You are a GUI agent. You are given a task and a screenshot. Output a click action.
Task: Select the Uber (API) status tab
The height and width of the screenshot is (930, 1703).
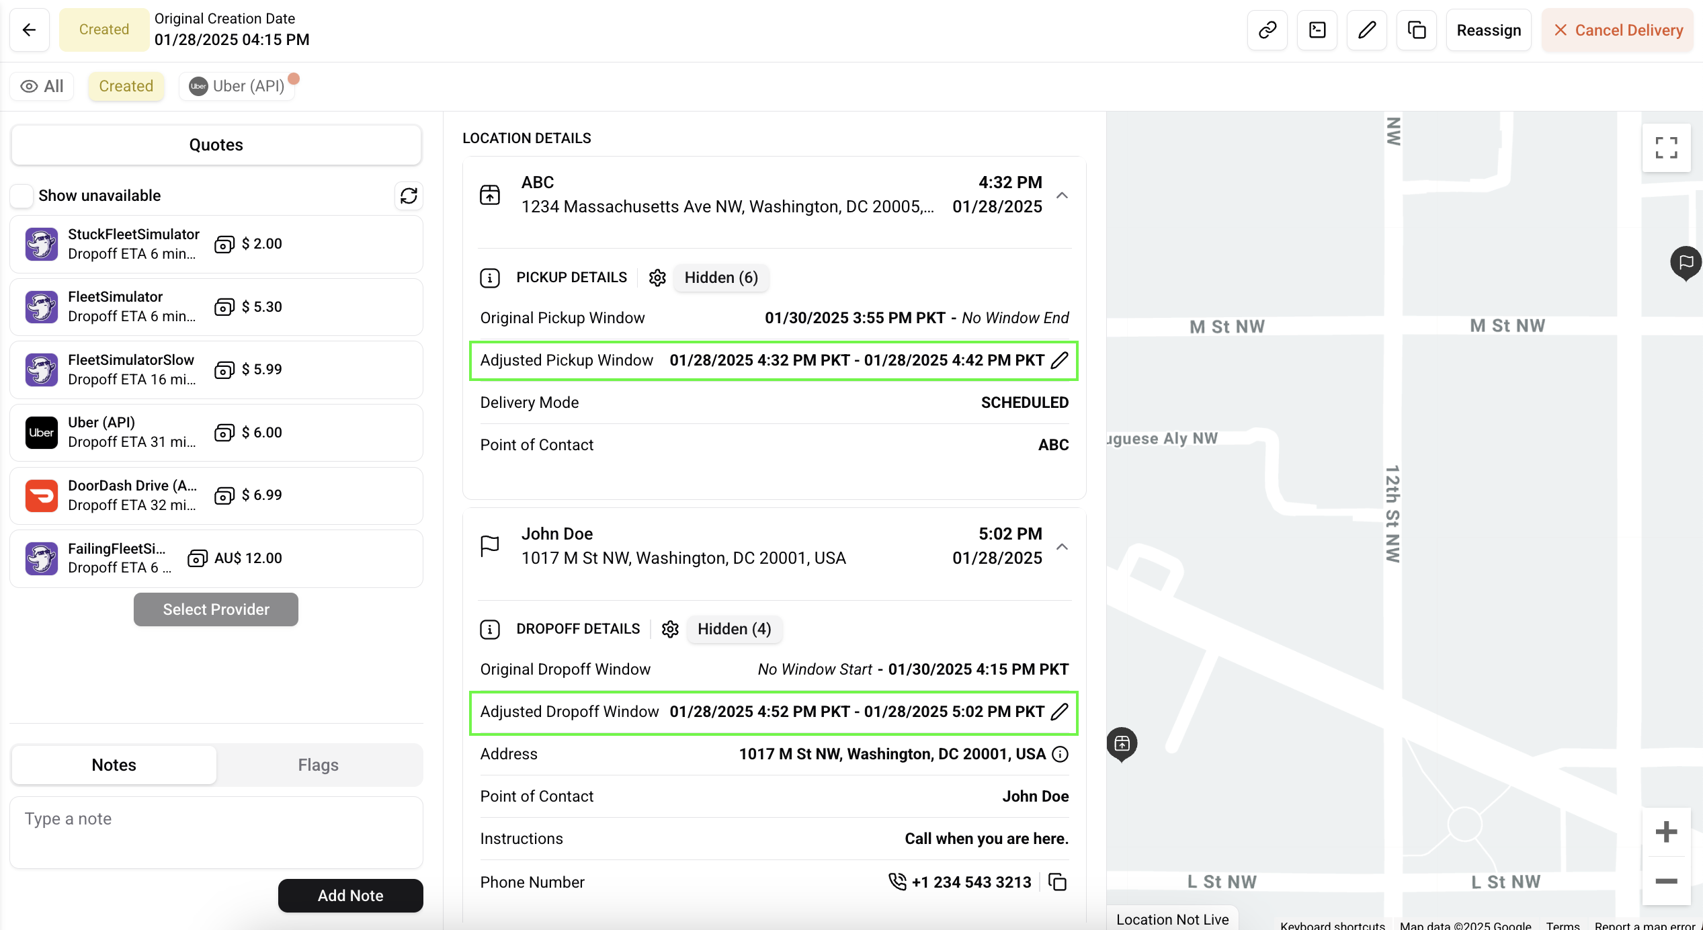tap(237, 86)
